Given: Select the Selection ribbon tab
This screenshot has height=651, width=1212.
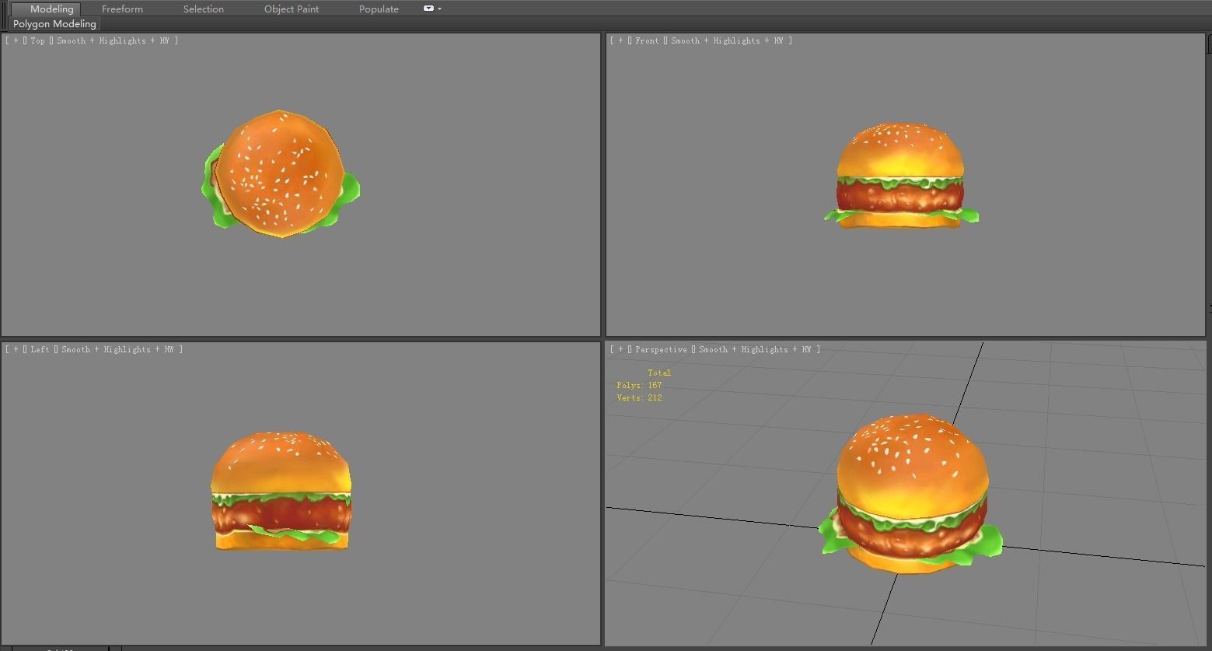Looking at the screenshot, I should pos(204,9).
